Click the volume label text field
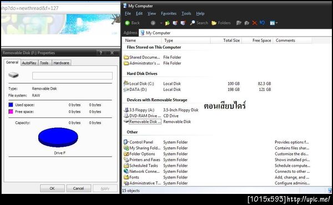This screenshot has width=333, height=205. coord(72,76)
